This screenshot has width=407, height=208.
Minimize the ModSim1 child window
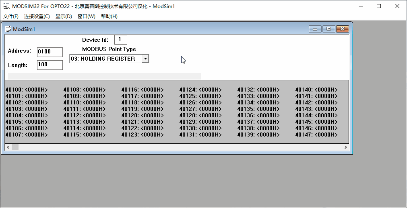(x=315, y=29)
